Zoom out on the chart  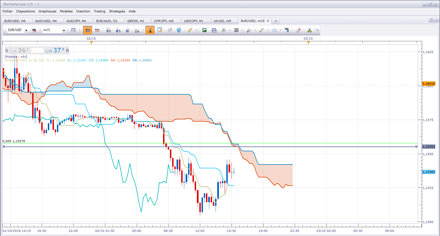click(x=118, y=30)
